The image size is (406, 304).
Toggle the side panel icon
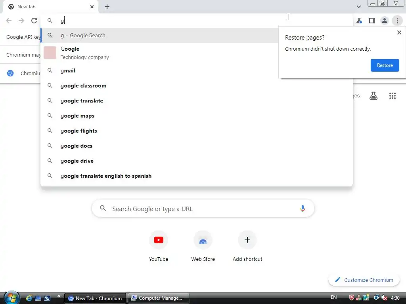pos(372,21)
